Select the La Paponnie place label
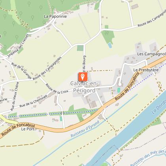Viewport: 166px width, 166px height. click(55, 16)
